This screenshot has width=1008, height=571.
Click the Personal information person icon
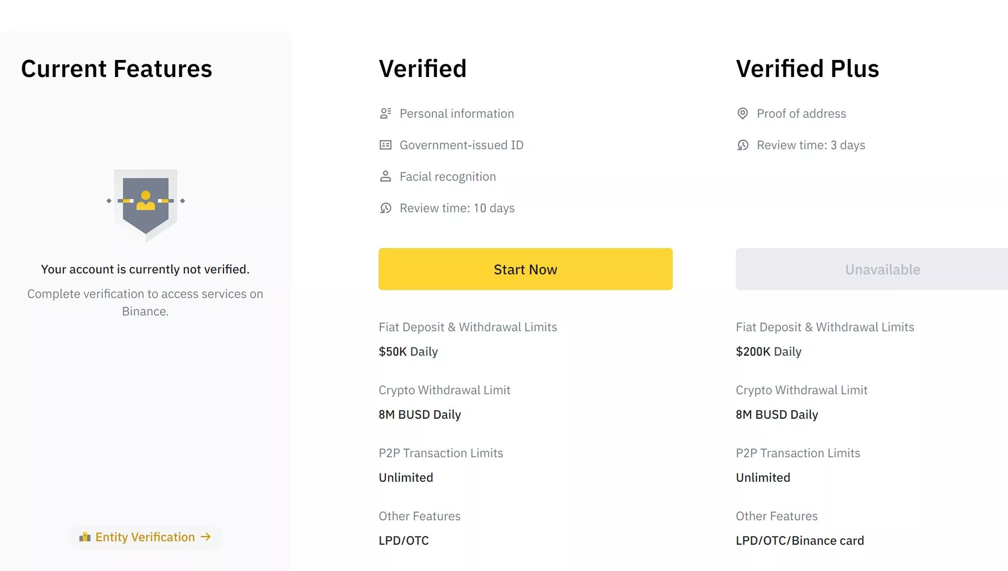[x=386, y=113]
